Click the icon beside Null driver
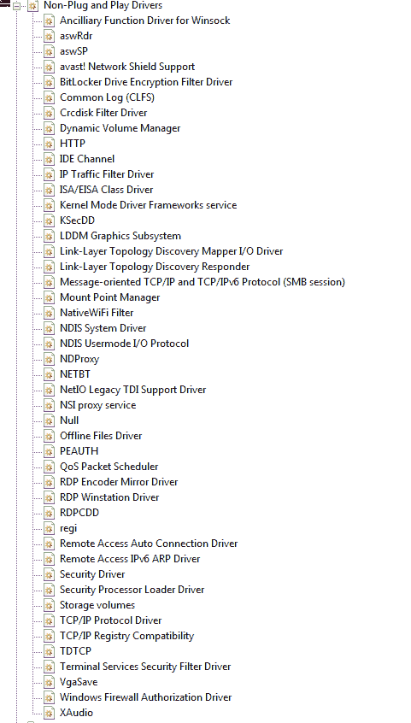The image size is (411, 723). (x=50, y=420)
